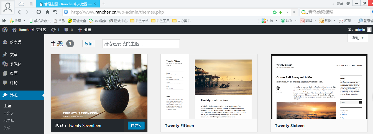
Task: Open the 新建 new content menu
Action: coord(85,30)
